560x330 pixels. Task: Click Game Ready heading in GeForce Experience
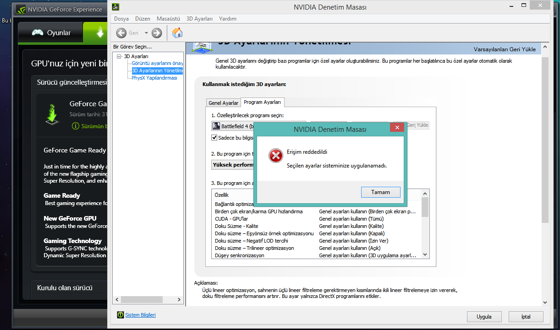(x=62, y=195)
